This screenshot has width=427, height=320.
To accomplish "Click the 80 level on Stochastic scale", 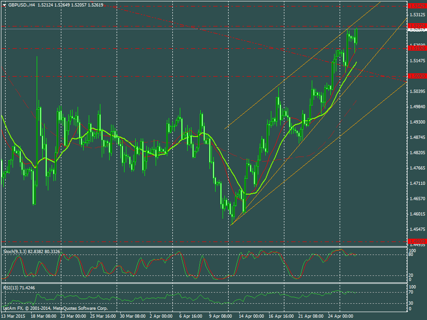I will tap(410, 255).
